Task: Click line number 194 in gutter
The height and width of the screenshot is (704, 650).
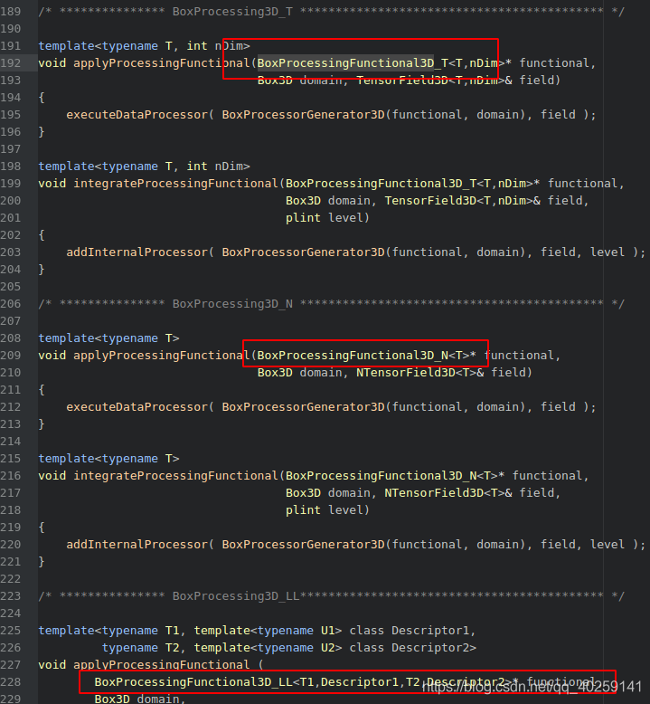Action: (10, 98)
